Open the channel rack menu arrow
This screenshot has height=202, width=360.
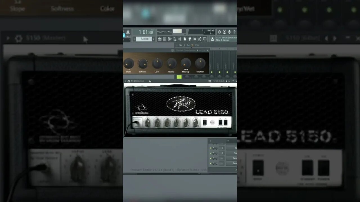click(210, 141)
